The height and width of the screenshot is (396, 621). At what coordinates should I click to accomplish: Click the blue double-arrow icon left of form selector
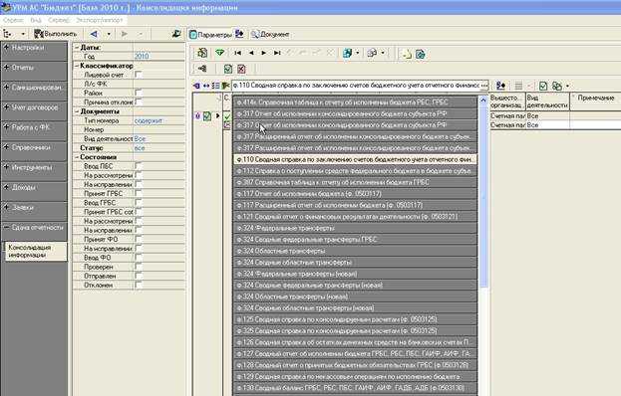206,86
